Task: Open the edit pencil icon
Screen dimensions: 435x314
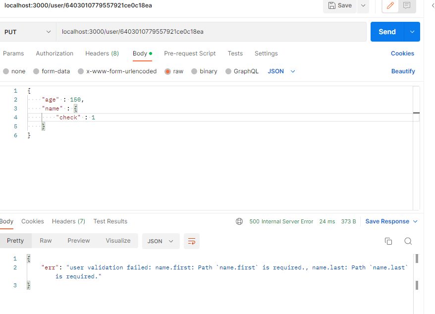Action: (390, 5)
